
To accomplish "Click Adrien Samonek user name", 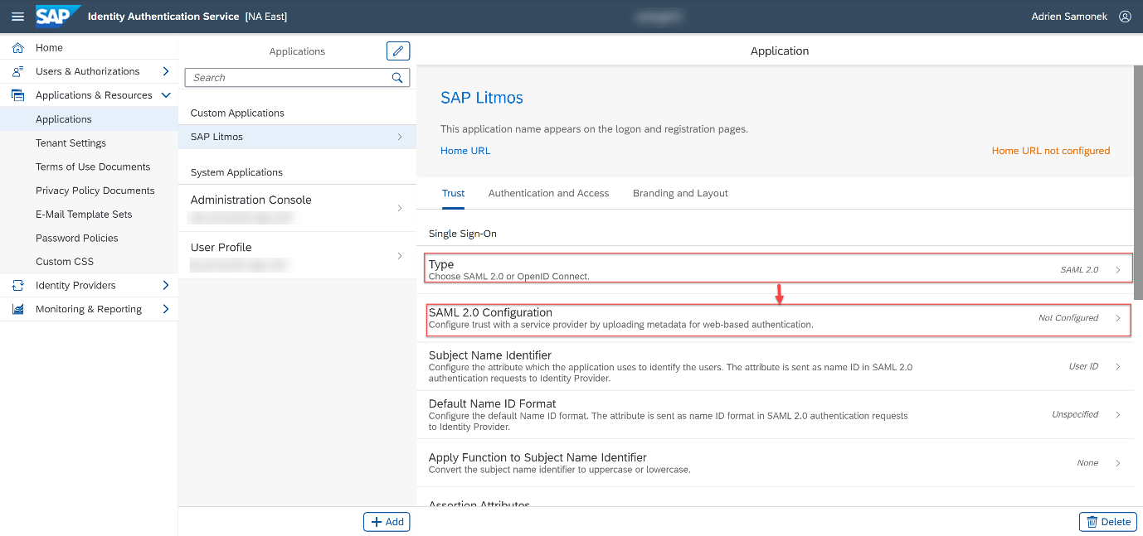I will (x=1069, y=17).
